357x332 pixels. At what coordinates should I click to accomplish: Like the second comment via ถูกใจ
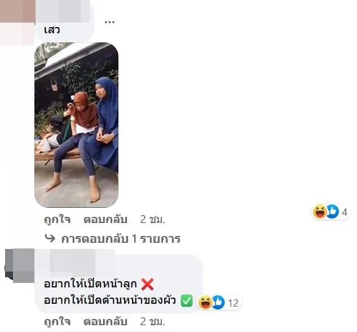[57, 321]
